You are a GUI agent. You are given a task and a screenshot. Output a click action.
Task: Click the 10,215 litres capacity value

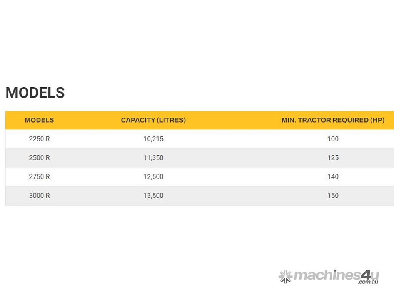[153, 139]
